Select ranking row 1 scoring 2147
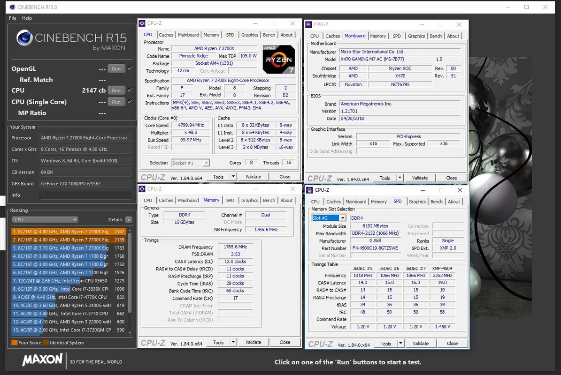The width and height of the screenshot is (561, 375). pos(69,232)
